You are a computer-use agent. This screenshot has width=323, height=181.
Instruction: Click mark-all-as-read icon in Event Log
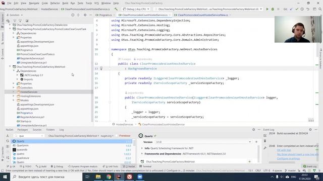tap(265, 135)
